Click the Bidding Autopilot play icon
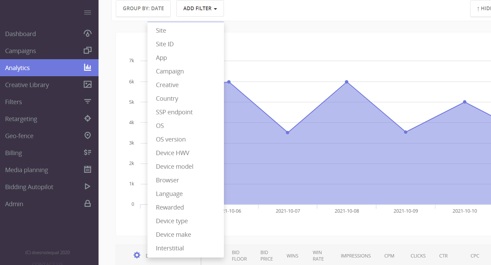The width and height of the screenshot is (491, 265). (x=88, y=186)
